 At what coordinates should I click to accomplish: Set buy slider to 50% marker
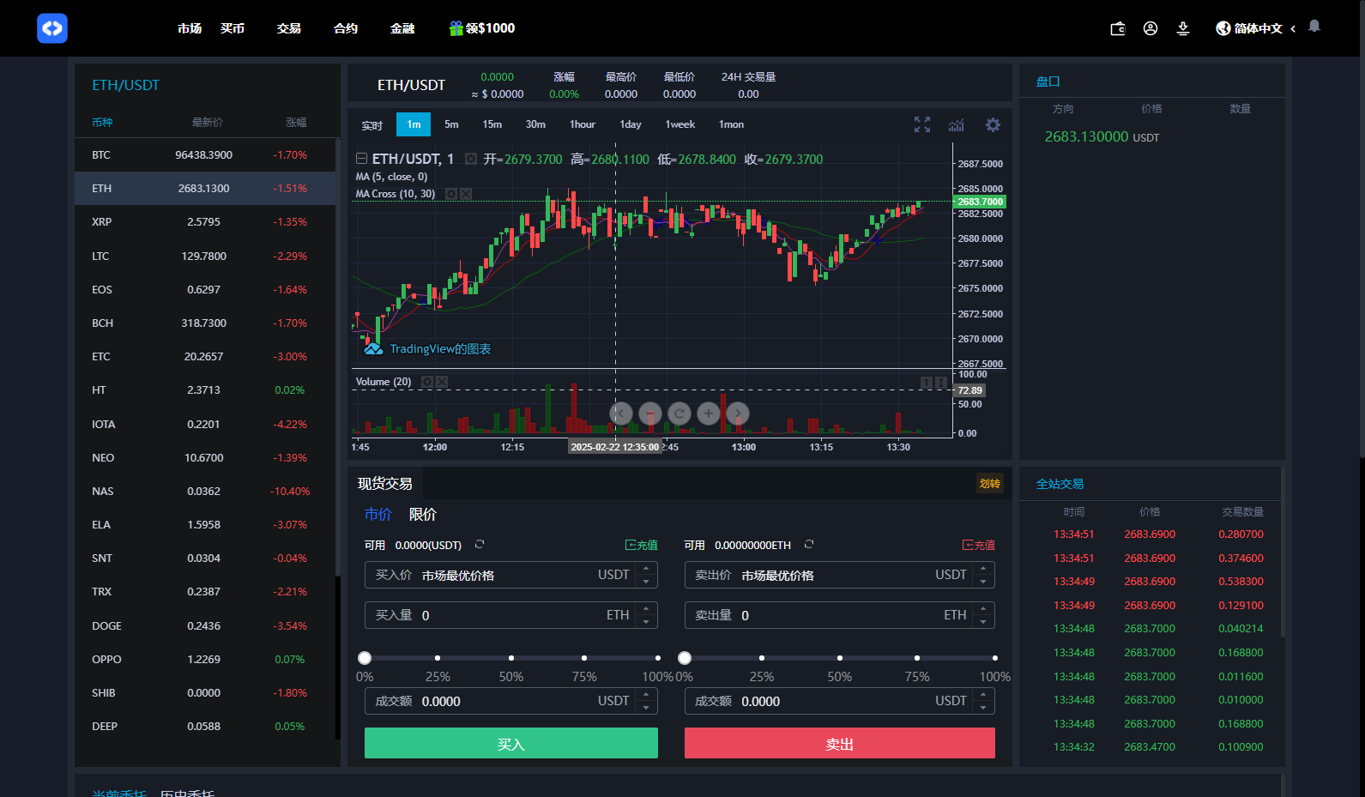tap(511, 658)
